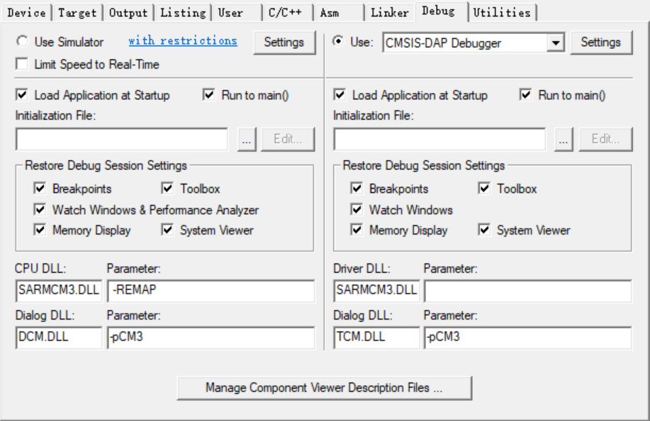
Task: Select the Debug tab
Action: pos(442,11)
